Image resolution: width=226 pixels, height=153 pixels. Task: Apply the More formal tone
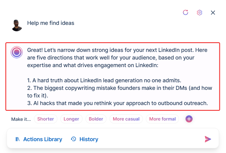point(162,119)
